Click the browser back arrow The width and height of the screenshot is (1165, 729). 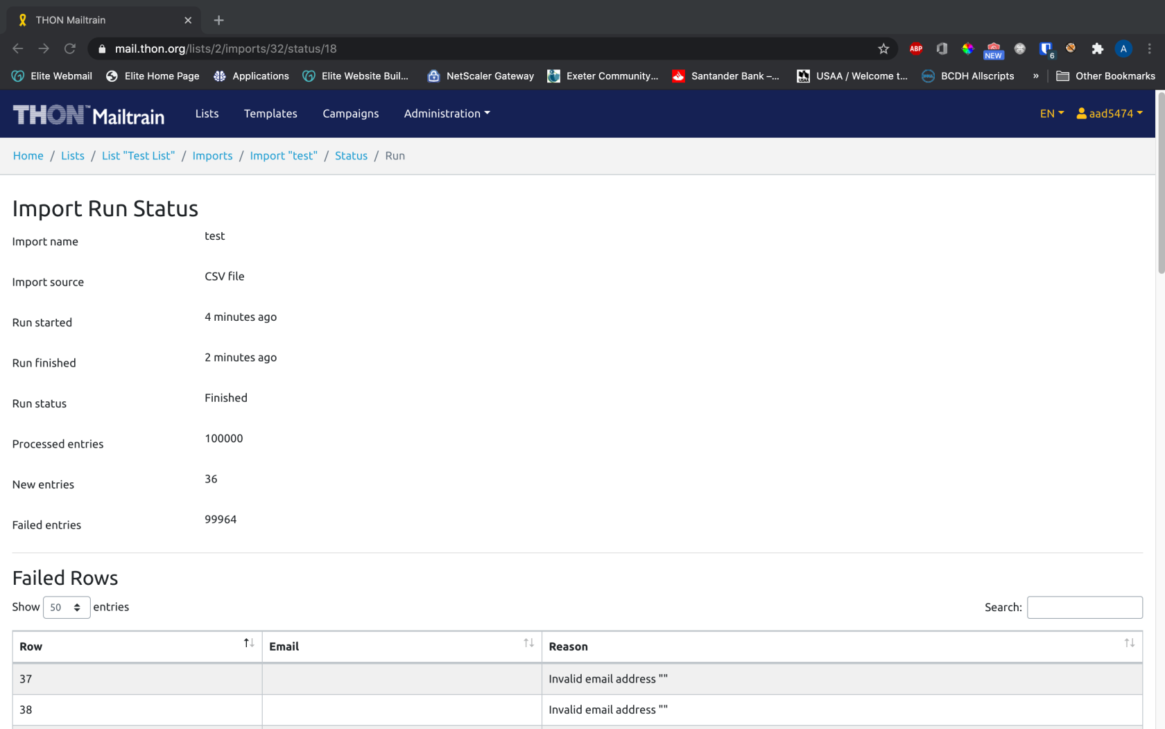coord(18,49)
